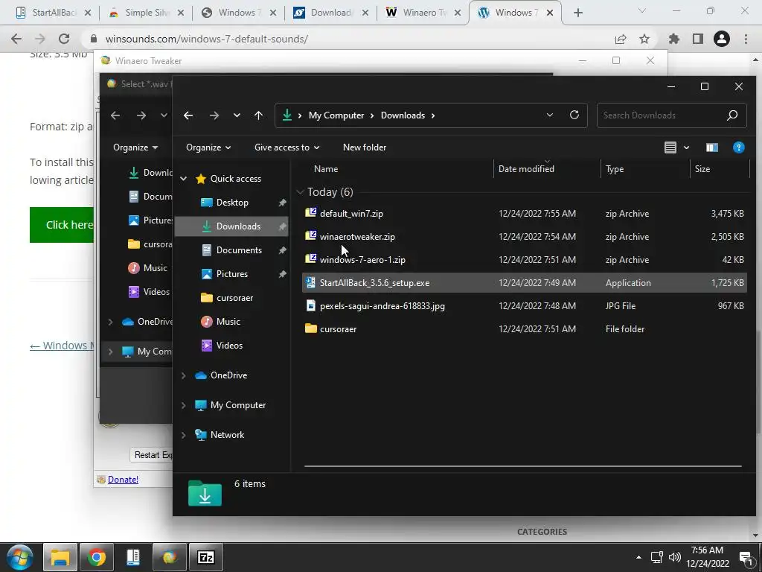
Task: Open Organize menu in front Explorer window
Action: point(208,147)
